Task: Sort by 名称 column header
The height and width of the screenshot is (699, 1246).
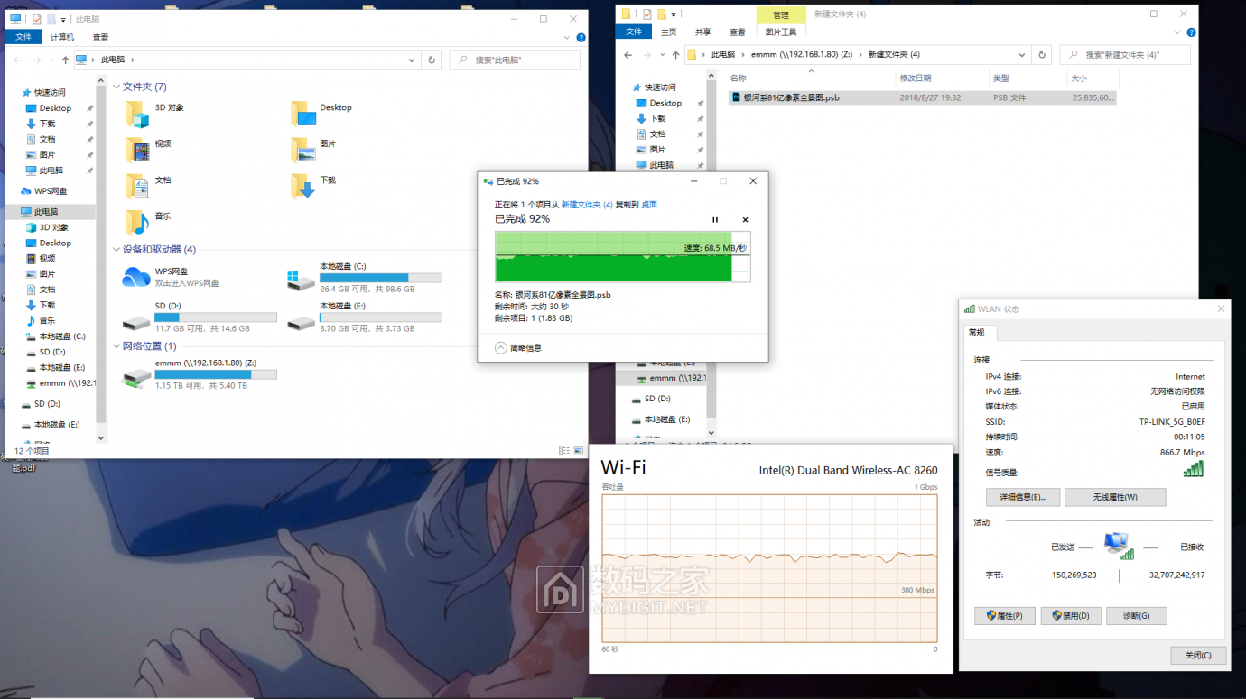Action: [738, 78]
